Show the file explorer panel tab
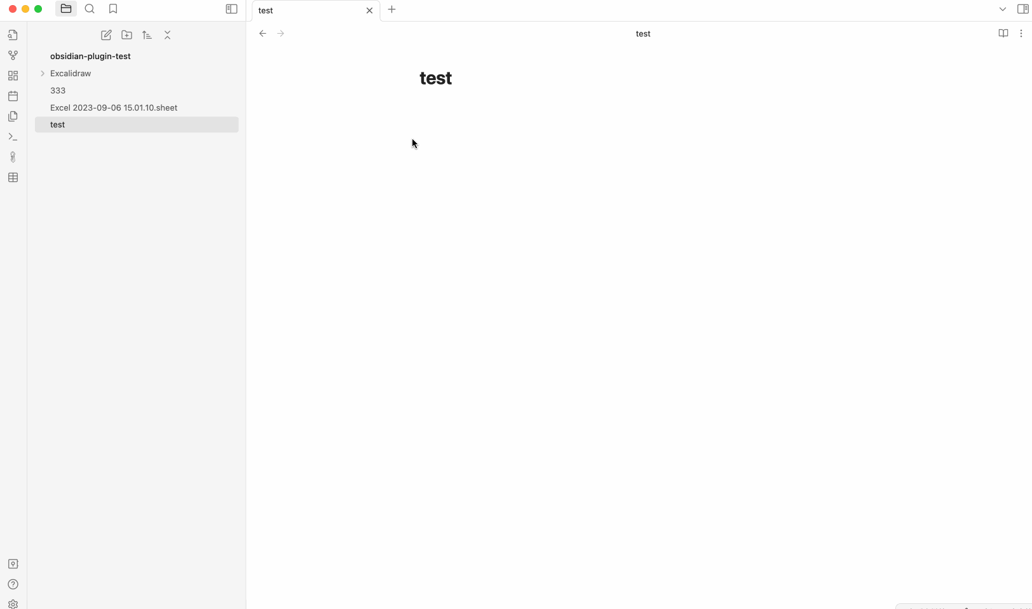Viewport: 1032px width, 609px height. click(66, 9)
